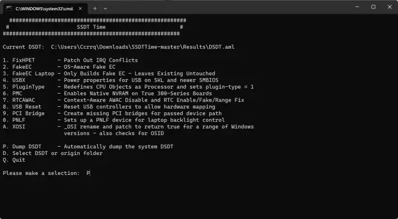The image size is (398, 219).
Task: Click the FakeEC Laptop option text
Action: (x=33, y=74)
